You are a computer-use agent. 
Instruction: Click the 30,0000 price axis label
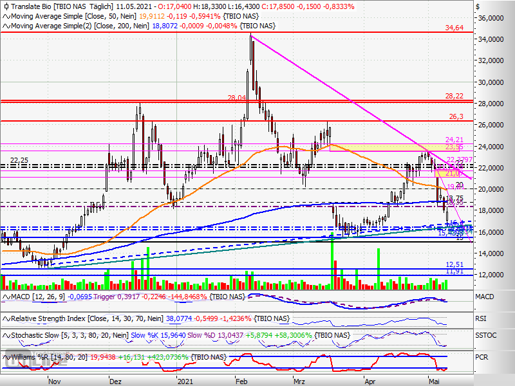click(x=491, y=82)
